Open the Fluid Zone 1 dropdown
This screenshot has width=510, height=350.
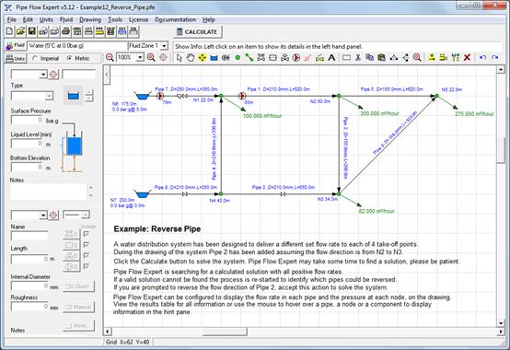tap(165, 46)
